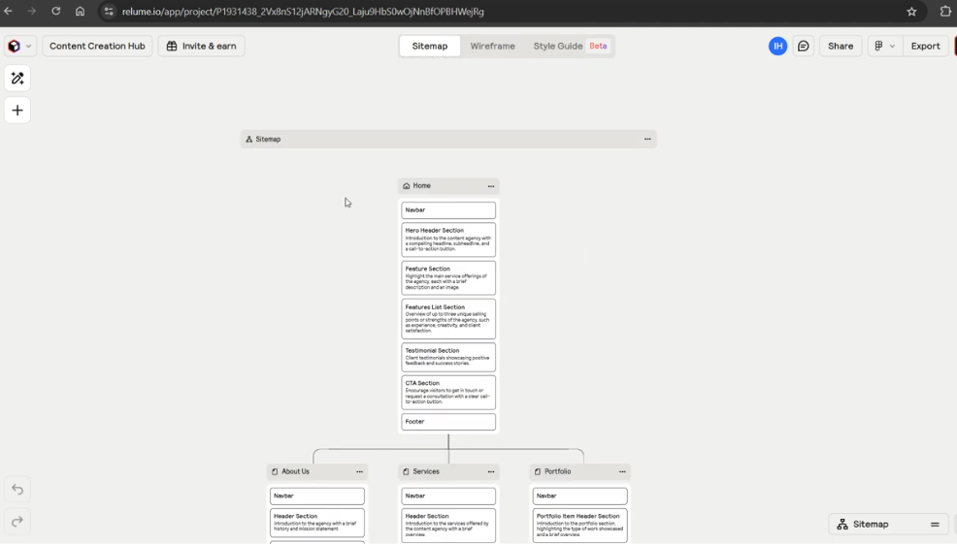This screenshot has height=544, width=957.
Task: View site information icon in address bar
Action: [x=109, y=12]
